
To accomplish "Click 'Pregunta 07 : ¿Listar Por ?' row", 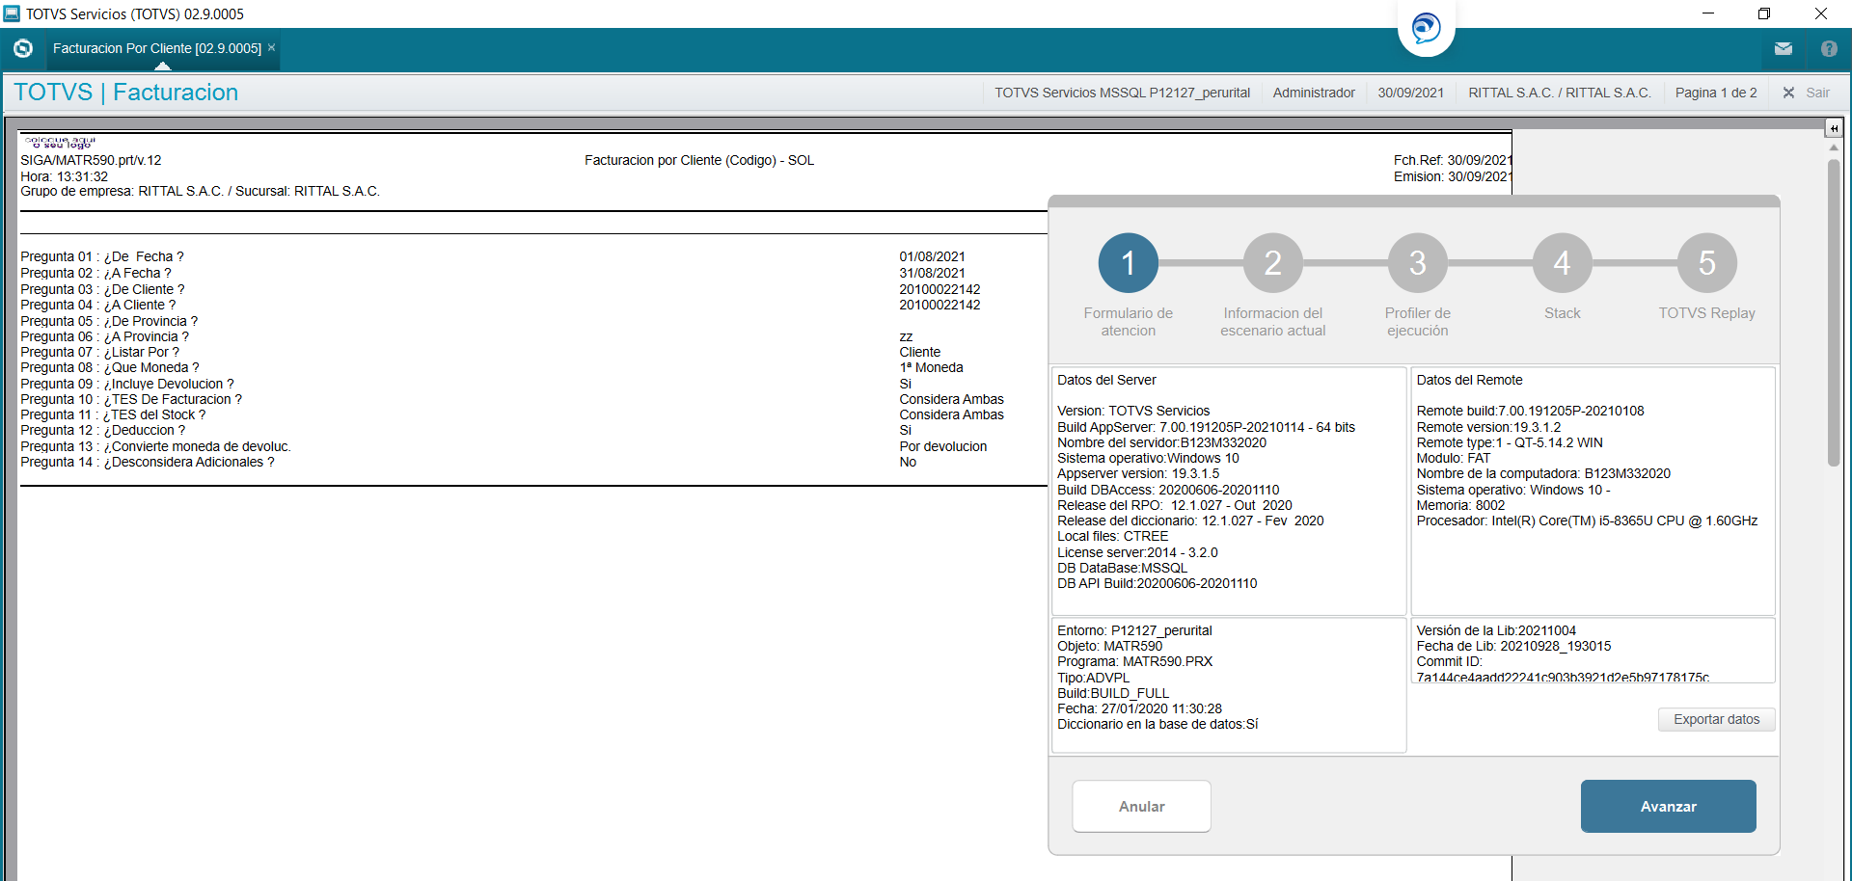I will [100, 352].
